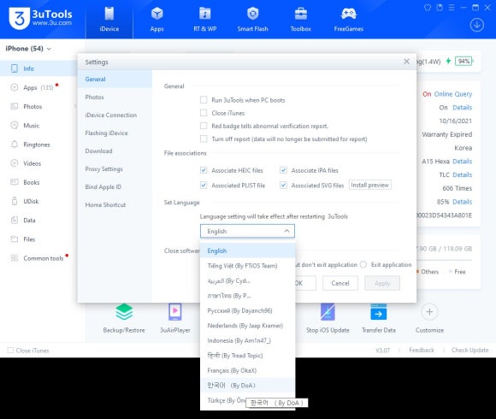Switch to Proxy Settings tab
The height and width of the screenshot is (419, 496).
click(x=115, y=168)
